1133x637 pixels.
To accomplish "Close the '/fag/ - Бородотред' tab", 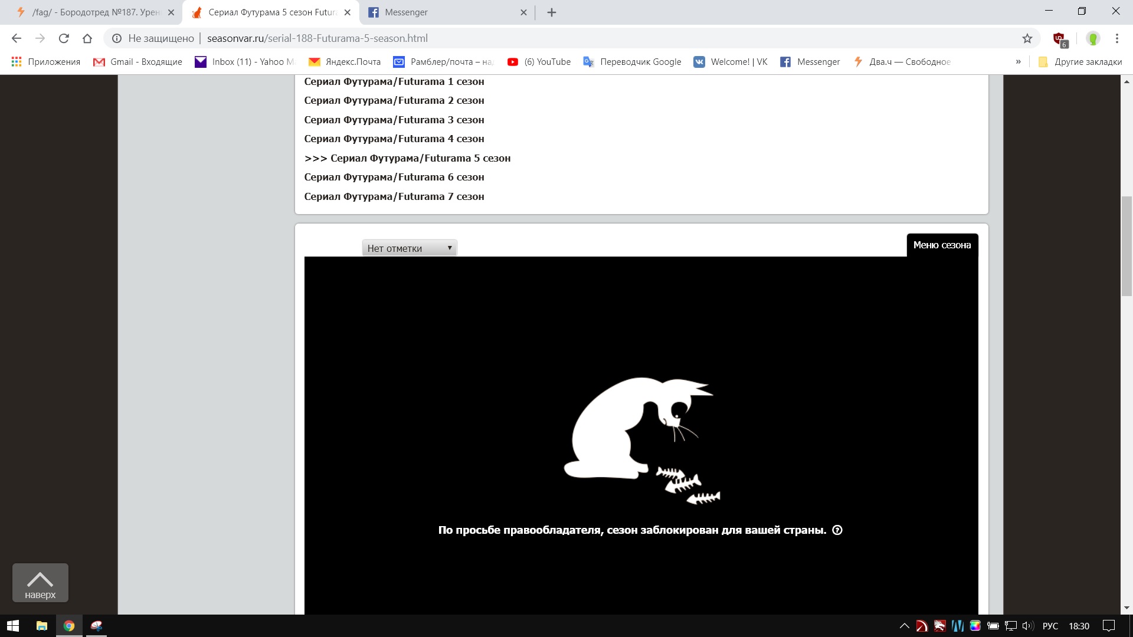I will click(x=171, y=12).
